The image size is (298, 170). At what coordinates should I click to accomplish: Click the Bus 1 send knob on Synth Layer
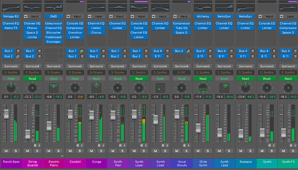pos(146,51)
